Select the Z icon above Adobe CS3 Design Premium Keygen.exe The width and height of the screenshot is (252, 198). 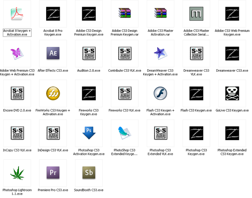pos(89,14)
